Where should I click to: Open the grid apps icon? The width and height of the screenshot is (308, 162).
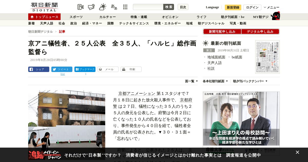pyautogui.click(x=125, y=7)
